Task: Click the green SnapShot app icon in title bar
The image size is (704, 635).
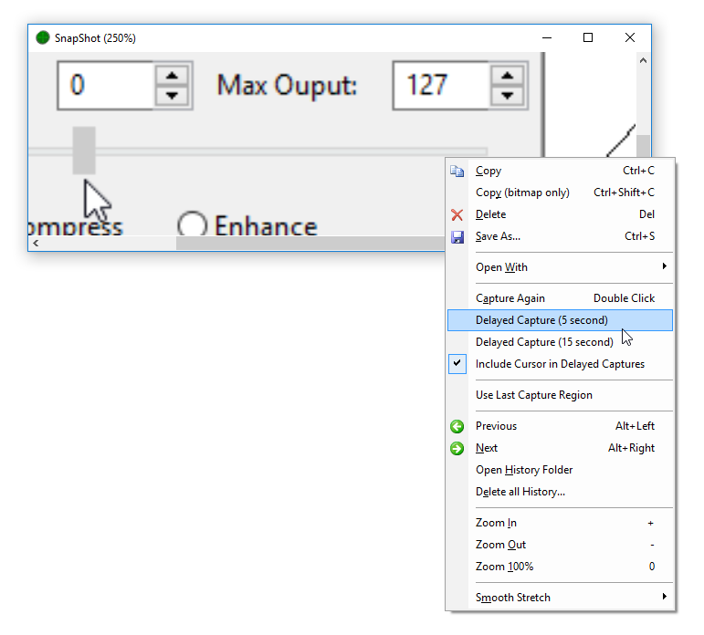Action: coord(43,37)
